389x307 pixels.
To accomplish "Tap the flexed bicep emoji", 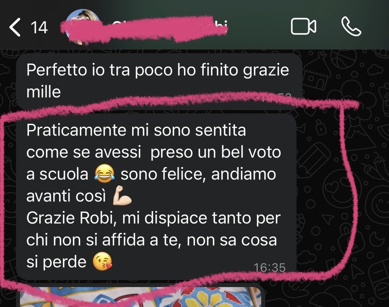I will (x=122, y=195).
